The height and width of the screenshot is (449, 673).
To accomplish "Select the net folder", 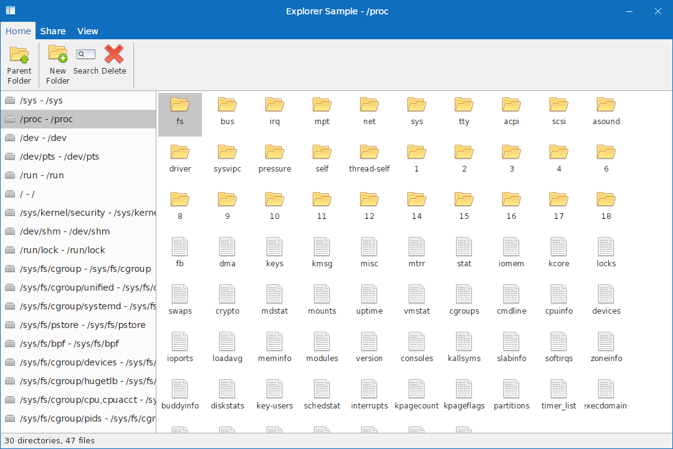I will click(x=369, y=114).
